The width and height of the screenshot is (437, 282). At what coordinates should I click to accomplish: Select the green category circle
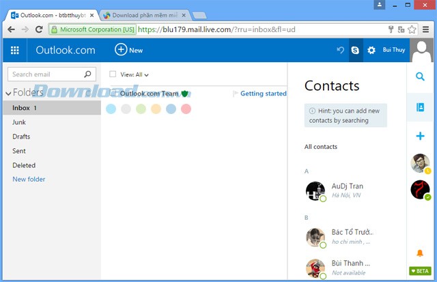point(141,109)
